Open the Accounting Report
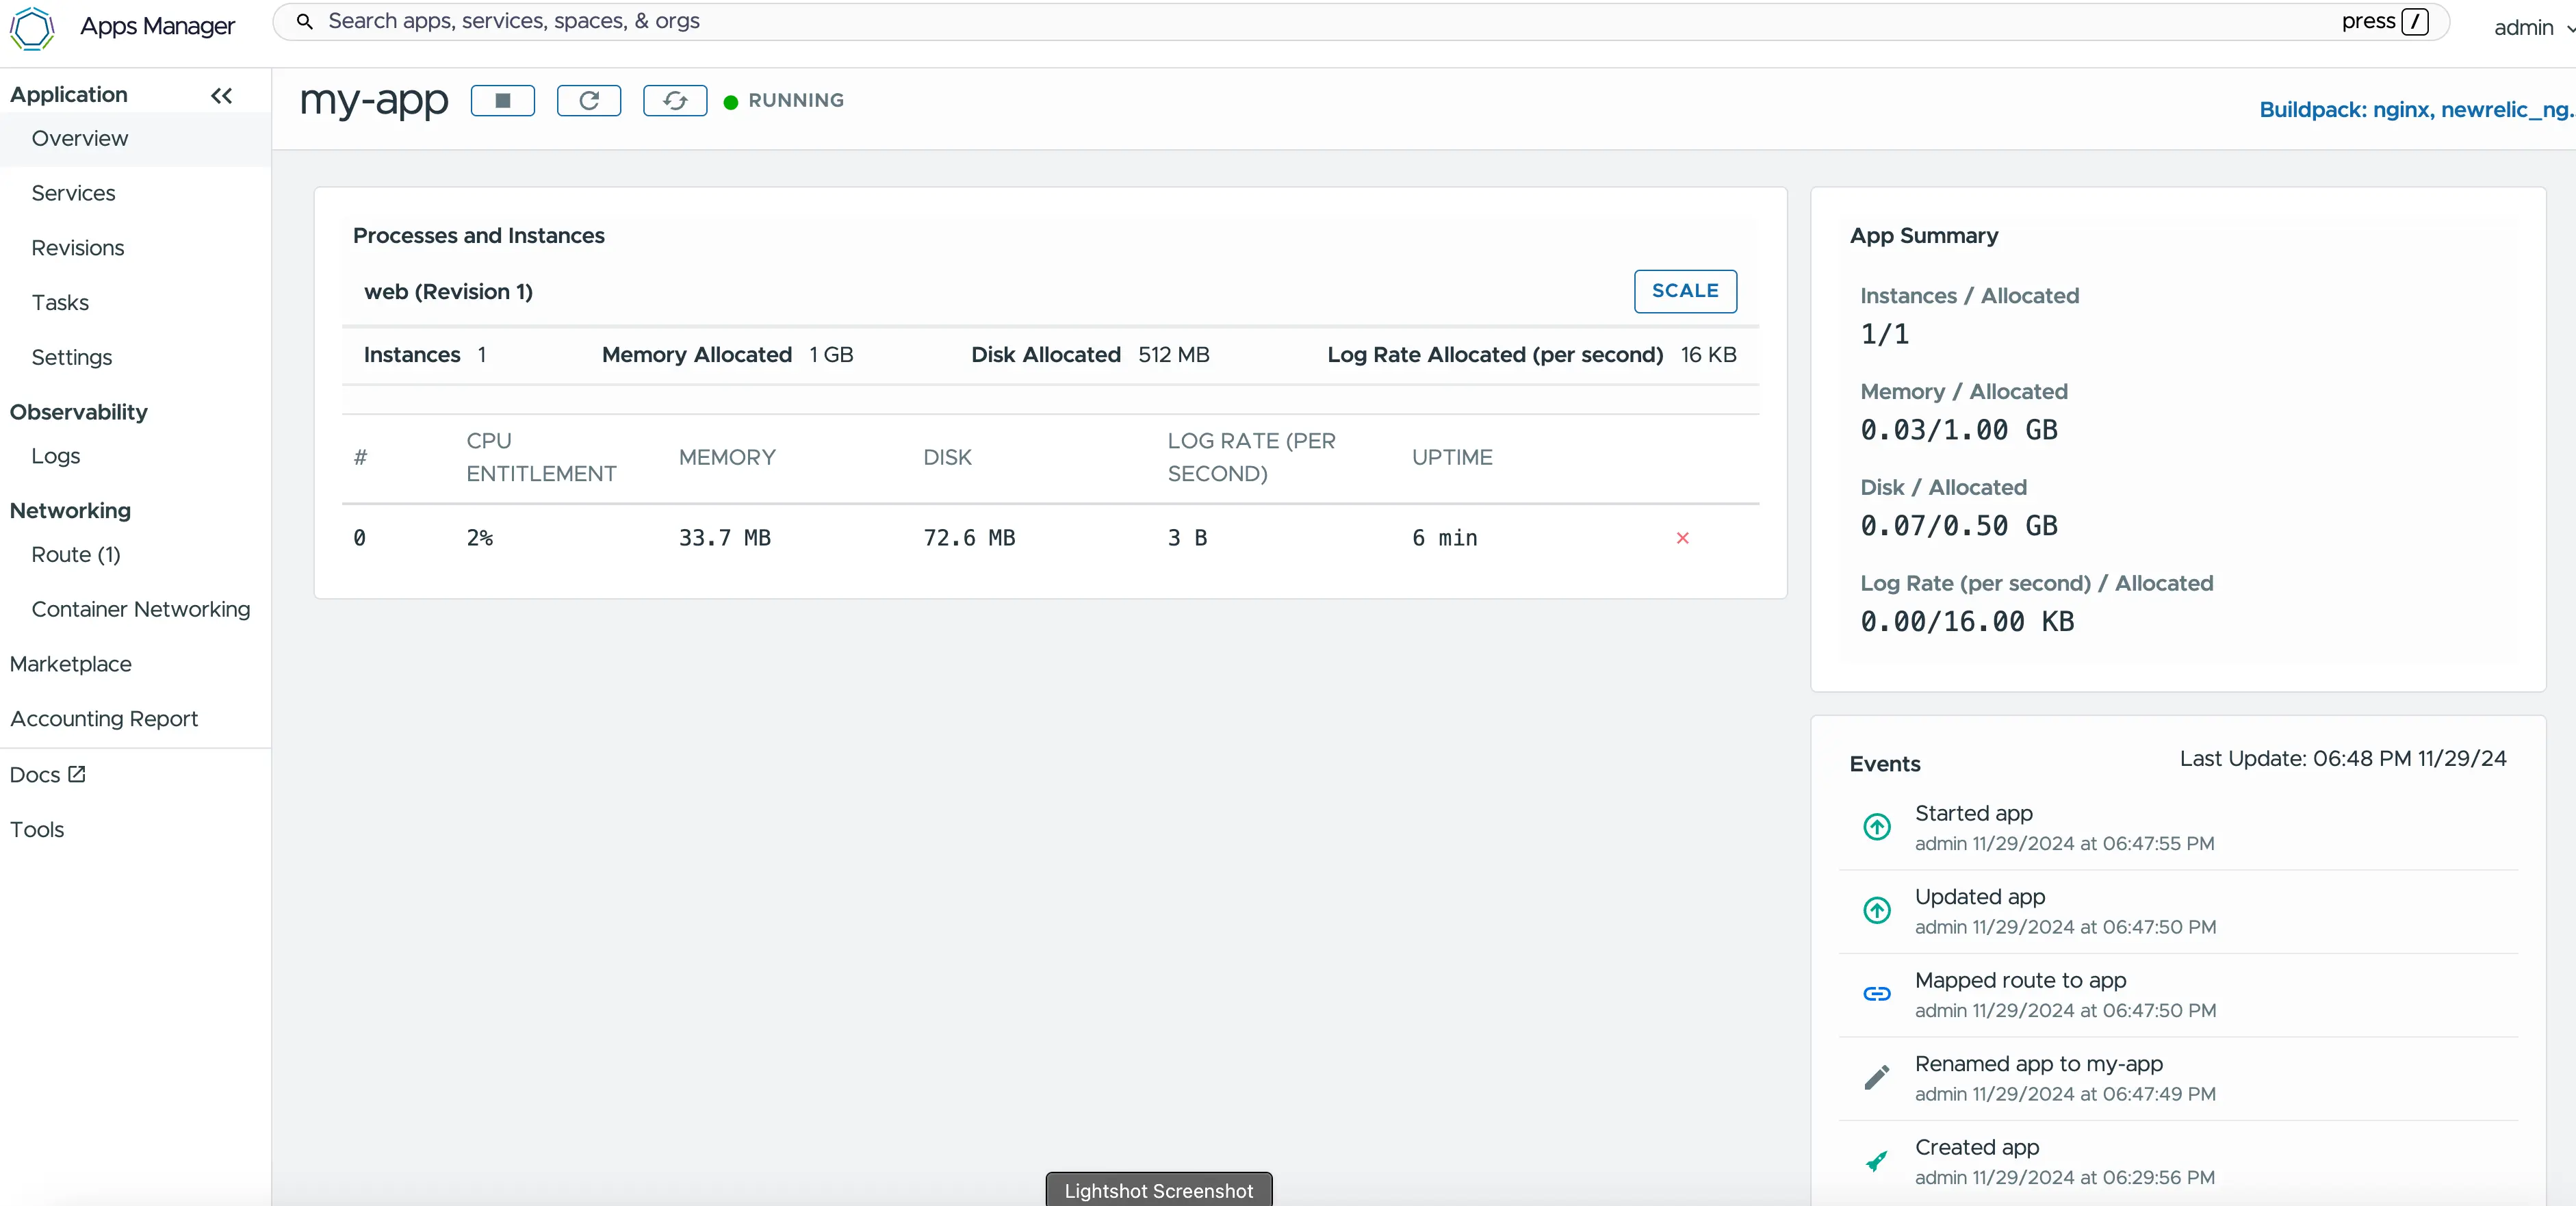 click(x=104, y=719)
